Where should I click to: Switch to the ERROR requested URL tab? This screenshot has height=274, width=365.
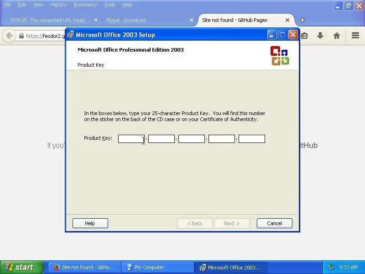50,20
